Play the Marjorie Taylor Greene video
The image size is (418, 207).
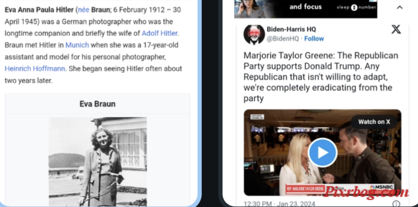[322, 153]
